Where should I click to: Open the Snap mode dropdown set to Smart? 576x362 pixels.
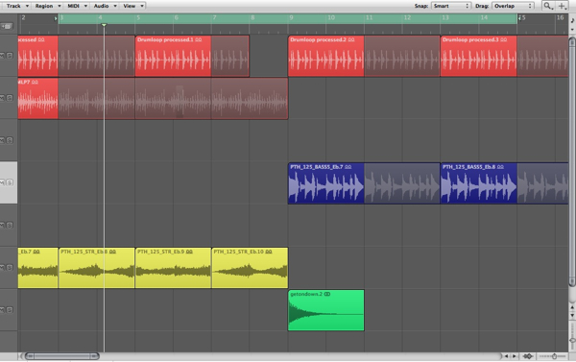point(451,6)
